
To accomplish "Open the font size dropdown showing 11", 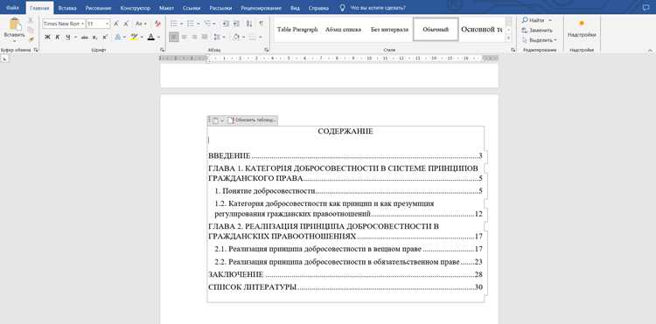I will [108, 24].
